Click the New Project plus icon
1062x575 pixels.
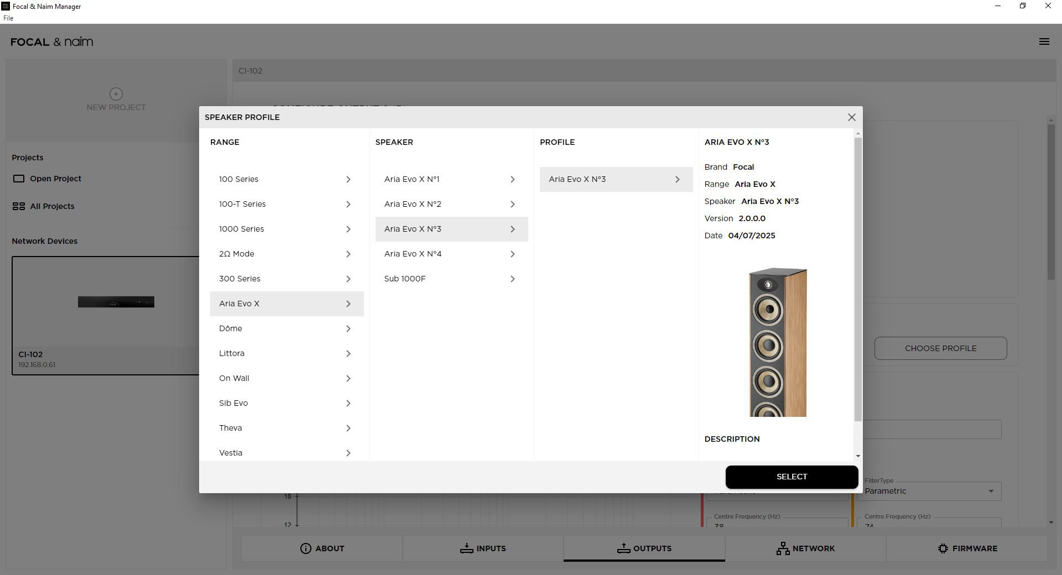[x=116, y=94]
